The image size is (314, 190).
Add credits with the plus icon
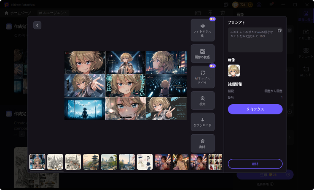coord(250,5)
